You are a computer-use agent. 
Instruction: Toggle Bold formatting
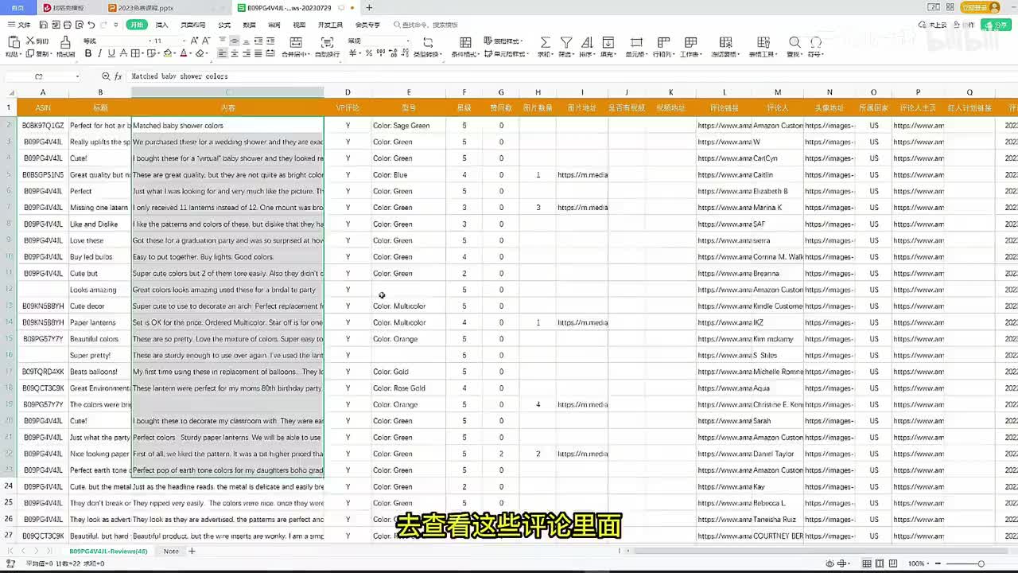pos(88,53)
